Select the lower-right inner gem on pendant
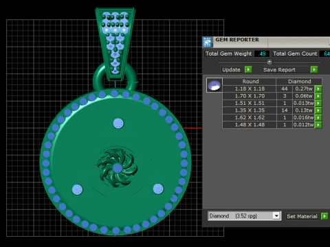The image size is (330, 247). point(158,189)
